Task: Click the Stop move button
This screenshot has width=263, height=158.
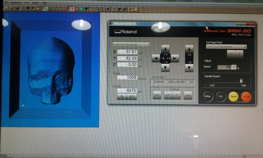Action: point(188,95)
